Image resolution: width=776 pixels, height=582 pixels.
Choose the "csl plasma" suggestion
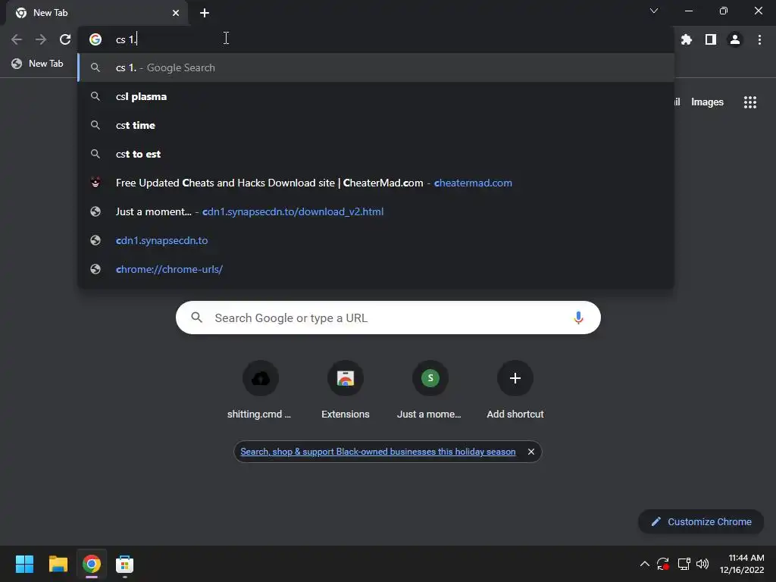tap(376, 96)
